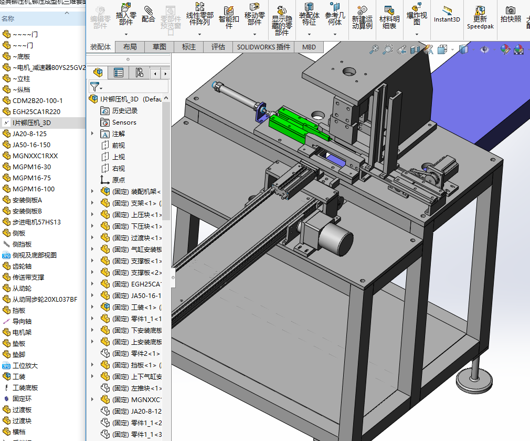
Task: Open the Bill of Materials (材料明细表) tool
Action: (389, 16)
